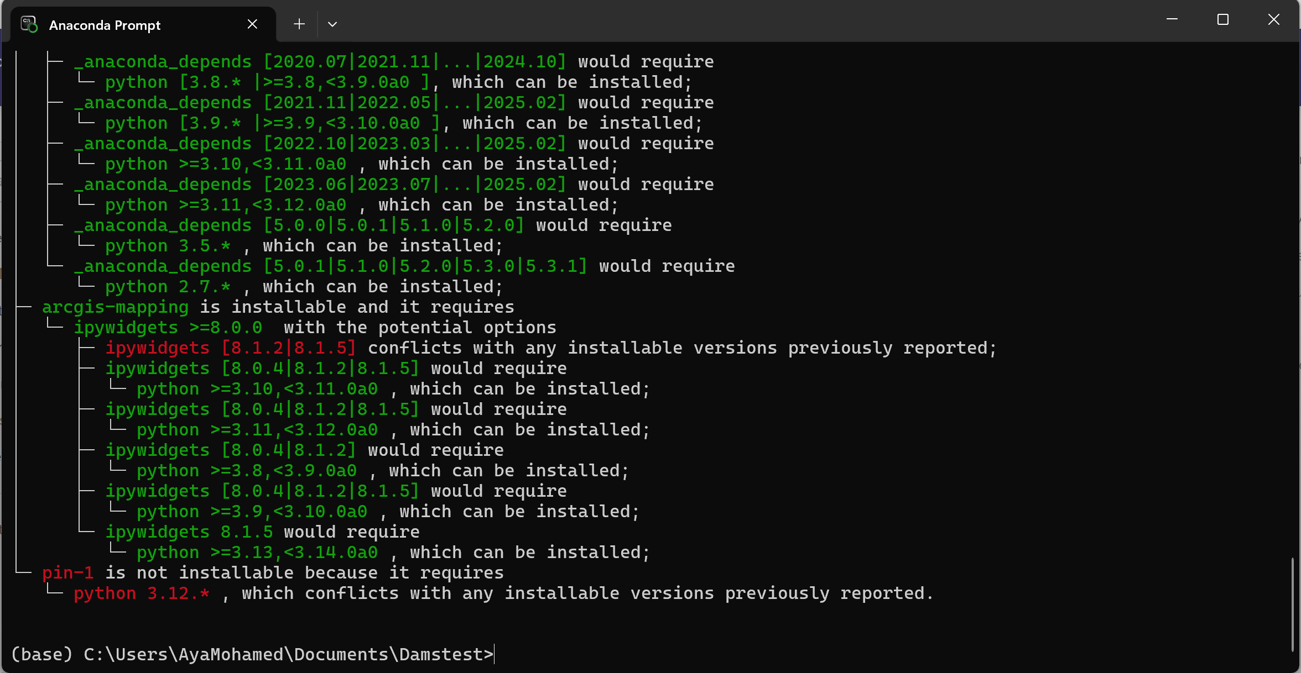Open a new terminal tab
This screenshot has height=673, width=1301.
(299, 24)
